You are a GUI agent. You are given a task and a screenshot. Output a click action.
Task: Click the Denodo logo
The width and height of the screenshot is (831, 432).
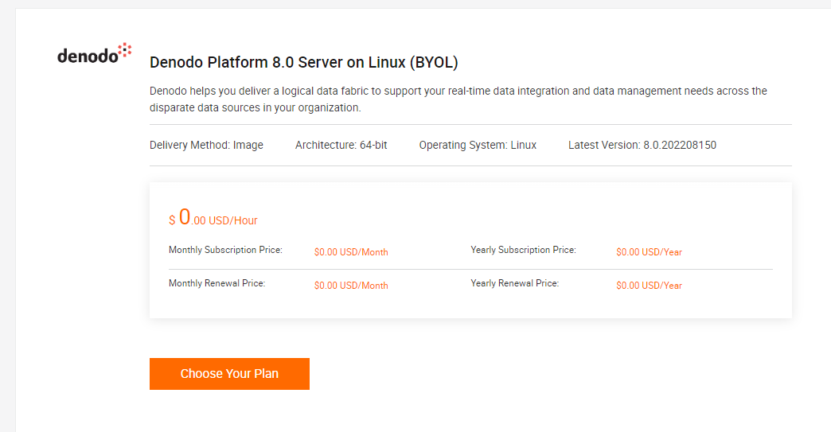[x=95, y=53]
